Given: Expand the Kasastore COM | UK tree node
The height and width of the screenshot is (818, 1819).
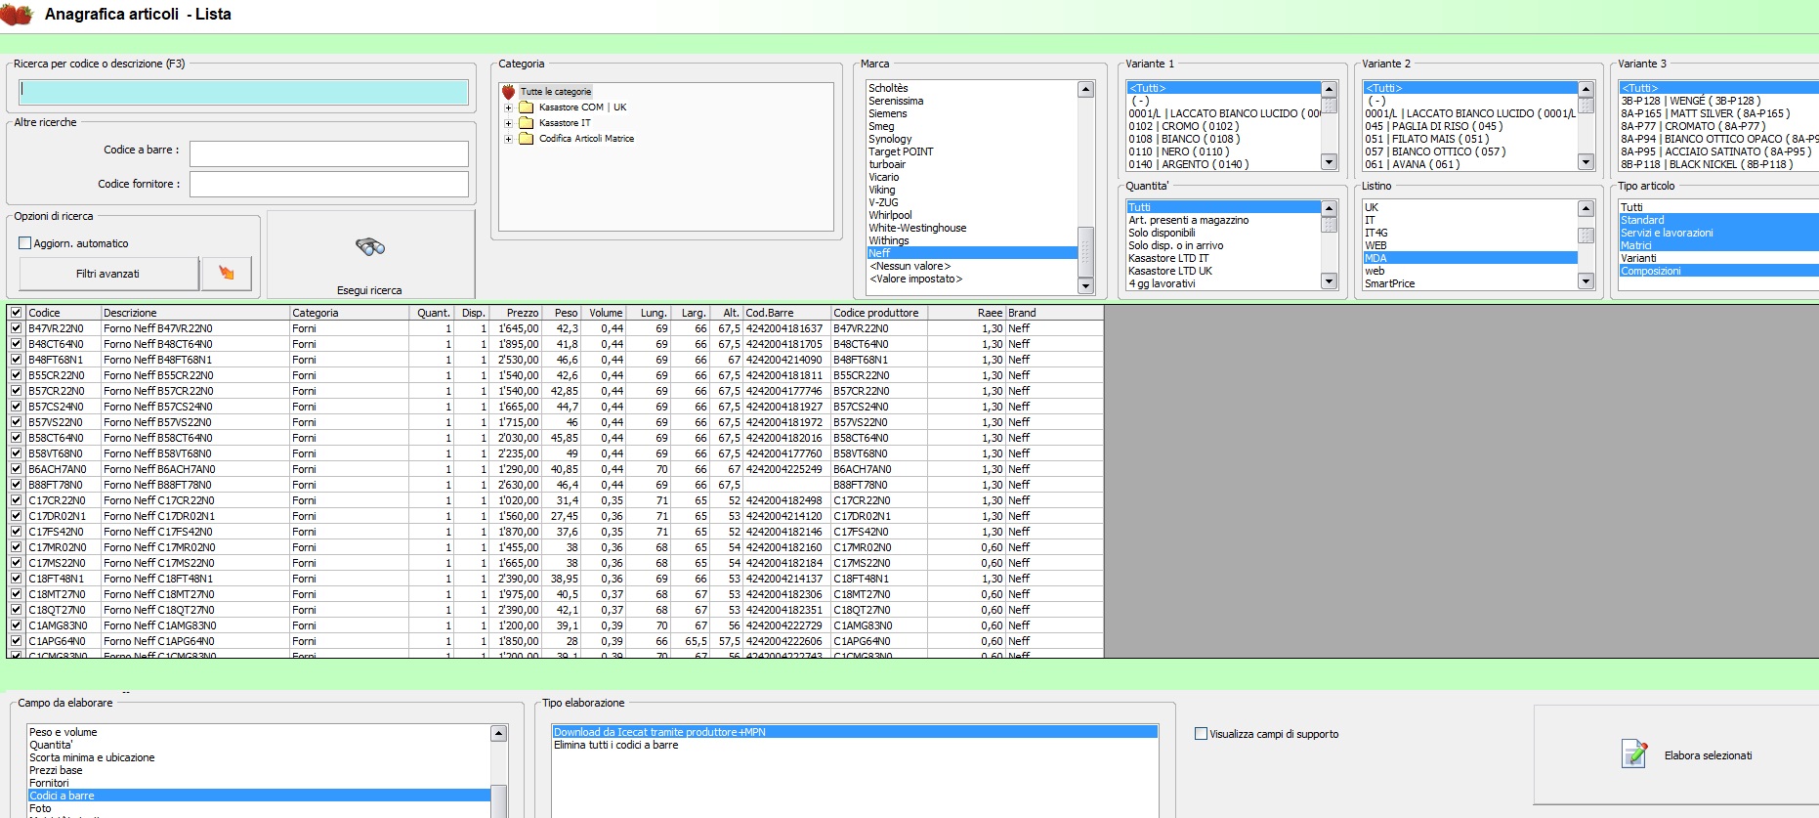Looking at the screenshot, I should tap(508, 108).
